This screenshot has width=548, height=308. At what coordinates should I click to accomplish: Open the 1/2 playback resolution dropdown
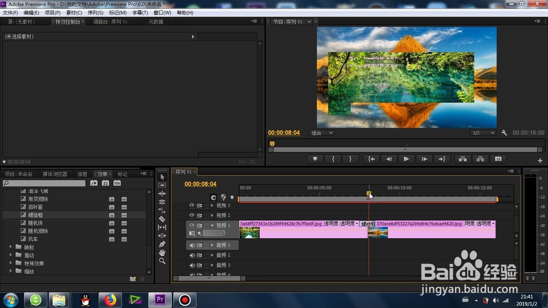pyautogui.click(x=483, y=133)
